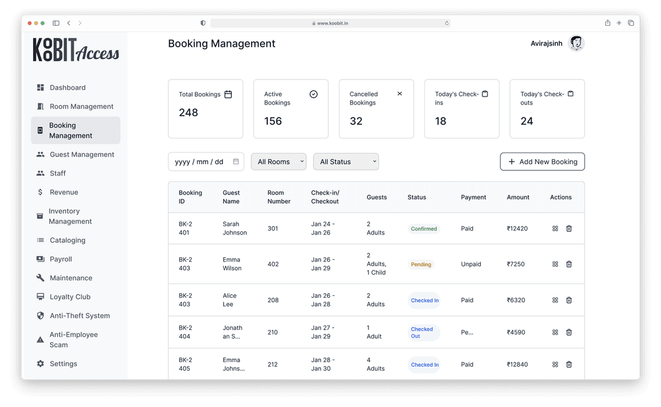Open the Anti-Theft System shield icon

pos(40,316)
